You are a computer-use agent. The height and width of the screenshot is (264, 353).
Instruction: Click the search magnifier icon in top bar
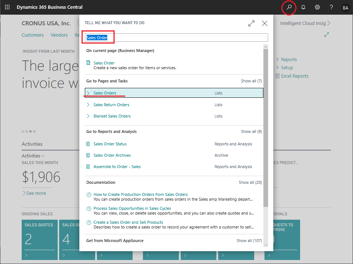pyautogui.click(x=289, y=7)
